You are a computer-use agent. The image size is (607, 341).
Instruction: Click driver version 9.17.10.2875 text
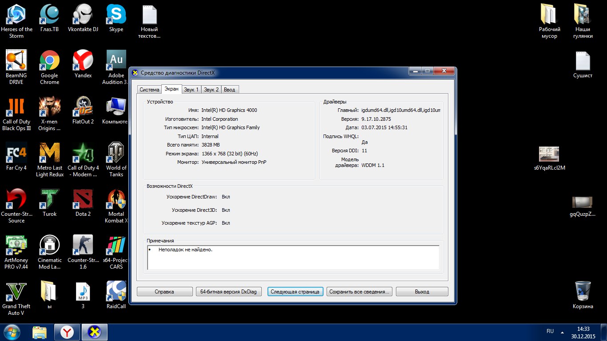point(376,119)
